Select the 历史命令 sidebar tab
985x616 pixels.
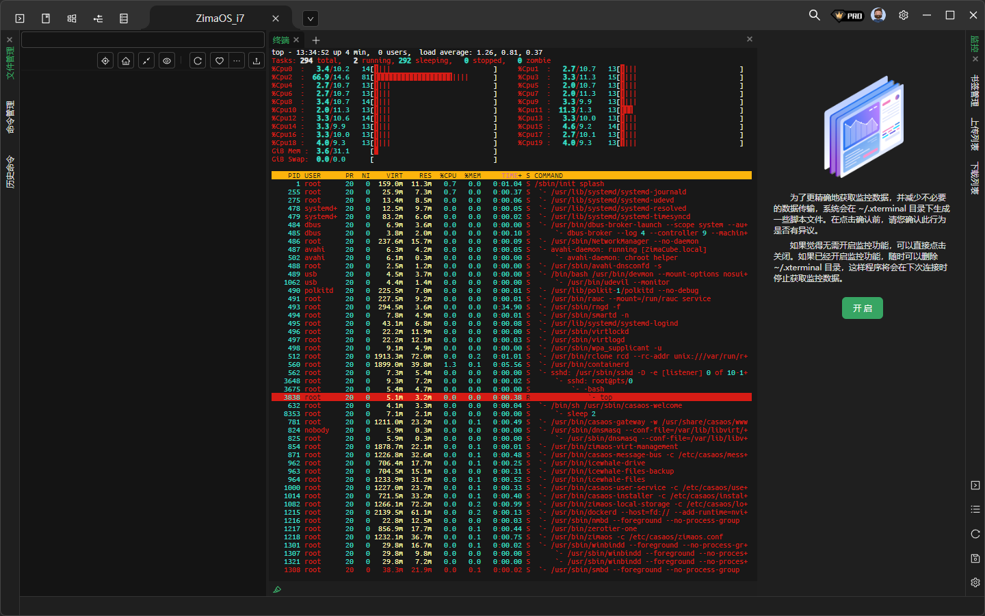click(10, 172)
